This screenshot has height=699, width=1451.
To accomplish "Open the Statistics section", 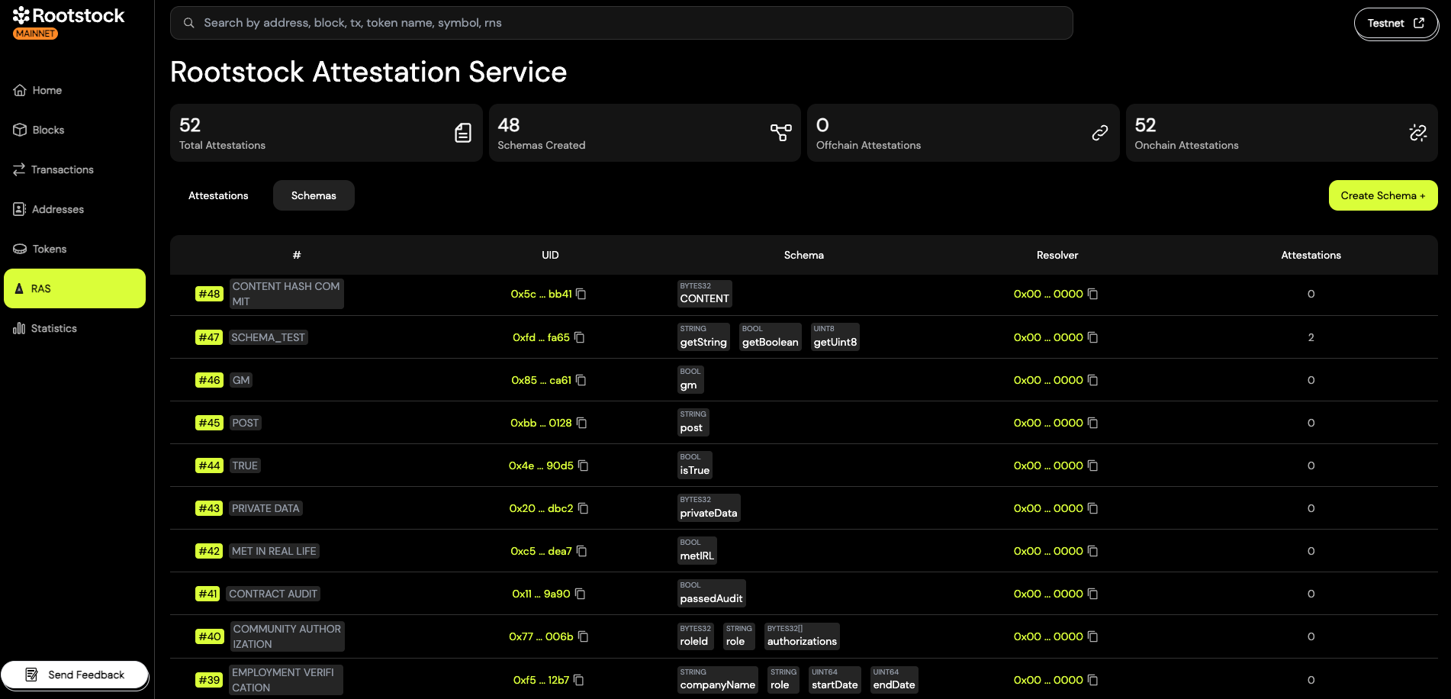I will pos(53,328).
